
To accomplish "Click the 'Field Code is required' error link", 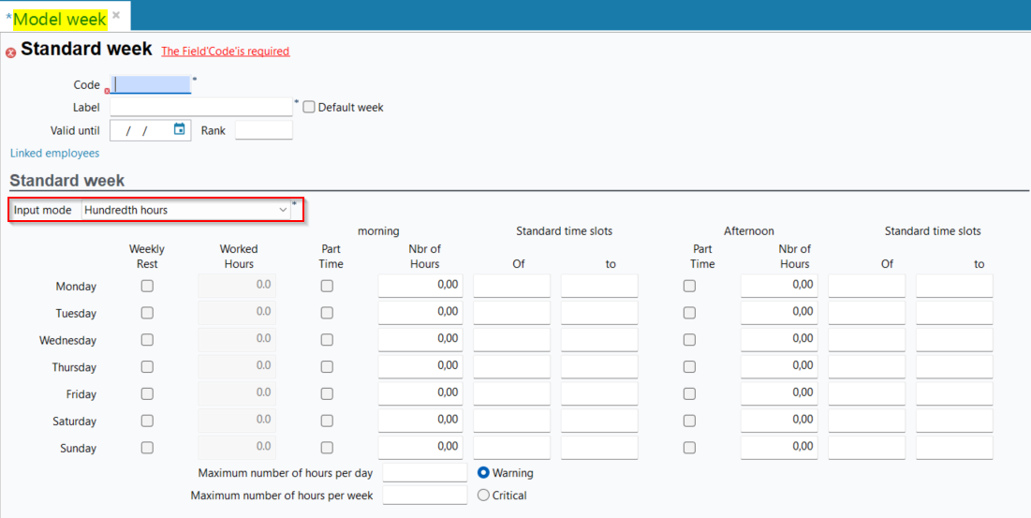I will click(x=225, y=52).
